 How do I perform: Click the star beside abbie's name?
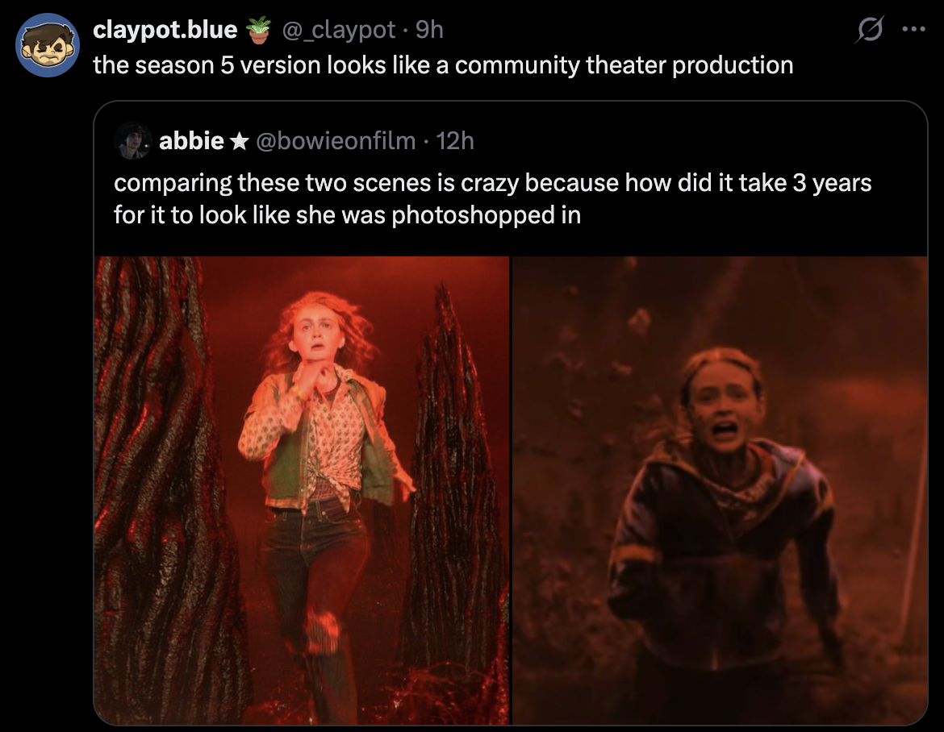(x=240, y=141)
